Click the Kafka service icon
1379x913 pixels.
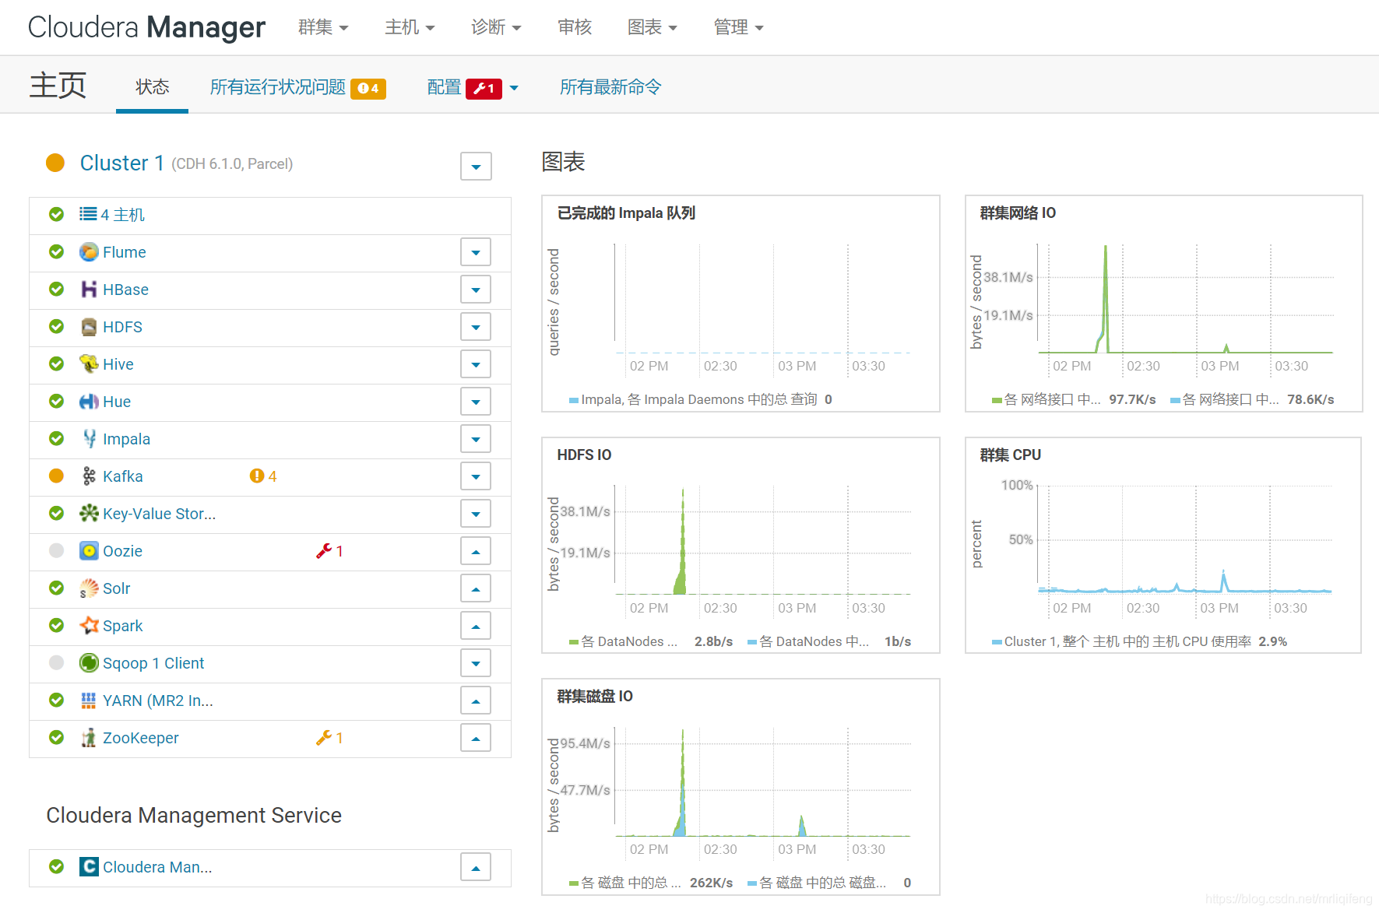[x=89, y=476]
